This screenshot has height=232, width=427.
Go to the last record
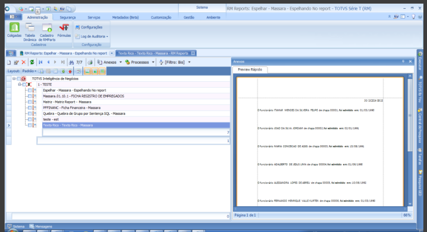(x=63, y=63)
